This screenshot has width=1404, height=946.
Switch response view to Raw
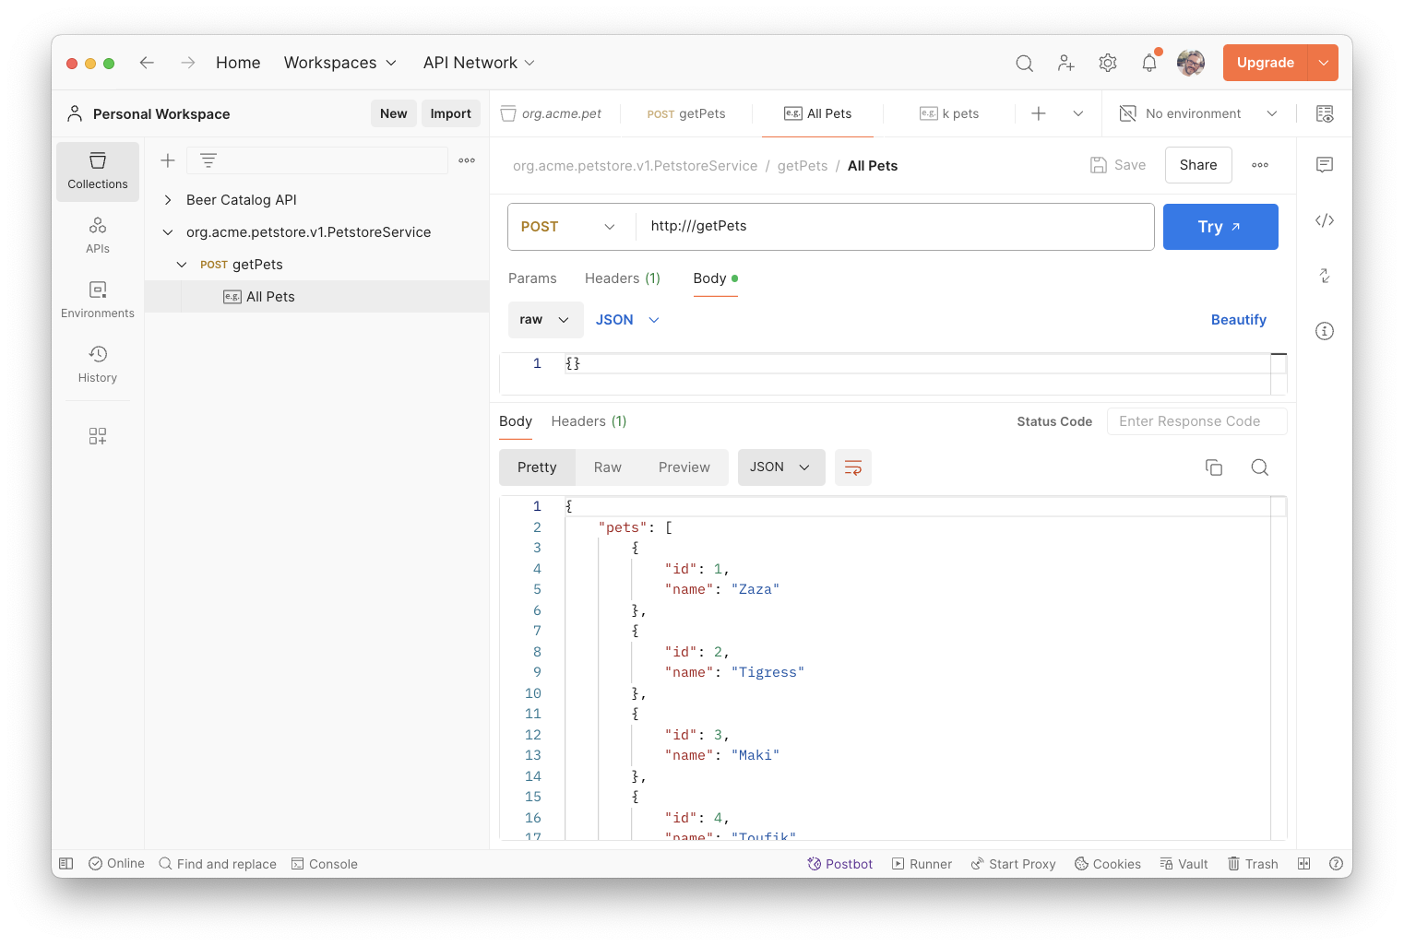(x=607, y=467)
